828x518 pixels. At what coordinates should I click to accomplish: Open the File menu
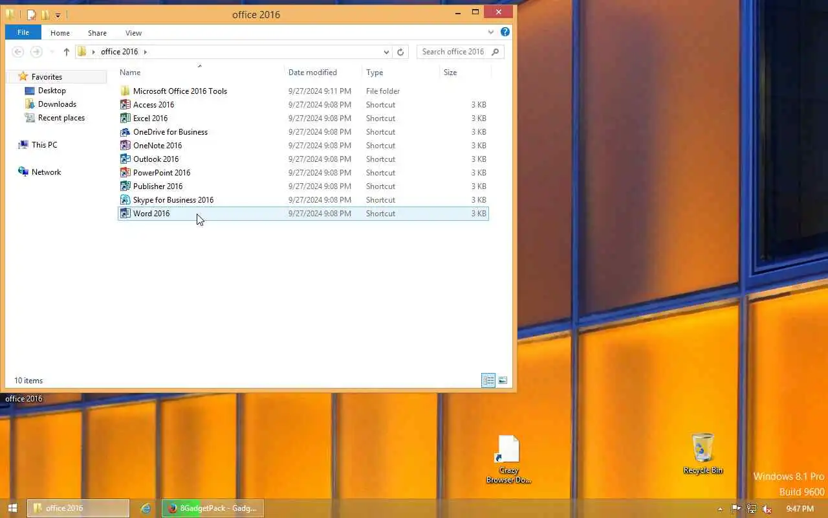23,32
